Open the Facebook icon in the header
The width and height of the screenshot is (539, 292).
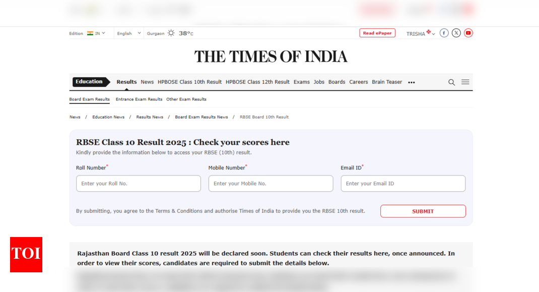tap(444, 33)
